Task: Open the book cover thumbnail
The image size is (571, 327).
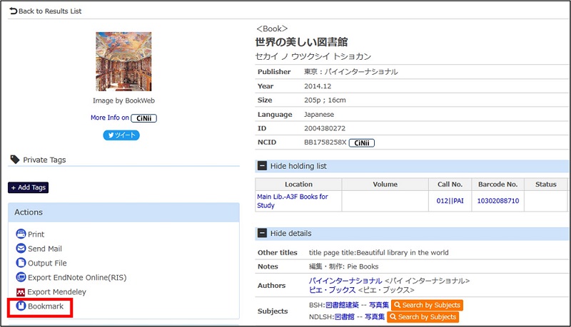Action: pyautogui.click(x=123, y=61)
